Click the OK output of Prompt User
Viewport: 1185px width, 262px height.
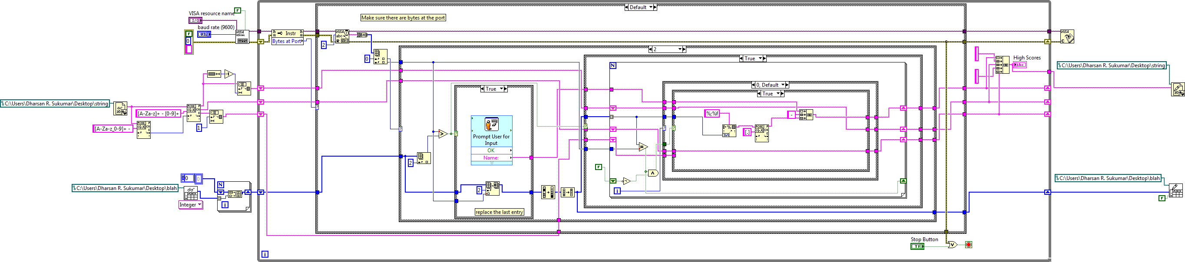click(x=491, y=151)
